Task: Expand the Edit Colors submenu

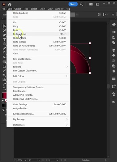Action: [67, 76]
